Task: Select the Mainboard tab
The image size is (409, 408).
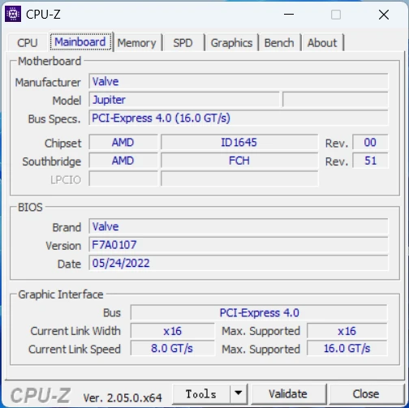Action: coord(80,41)
